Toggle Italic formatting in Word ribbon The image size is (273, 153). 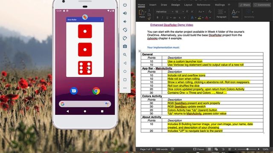163,17
